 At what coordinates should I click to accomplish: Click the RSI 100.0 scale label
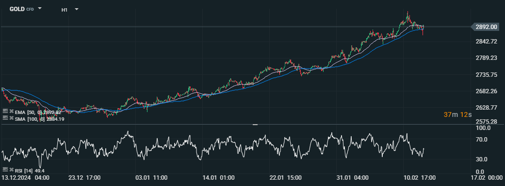pos(483,128)
